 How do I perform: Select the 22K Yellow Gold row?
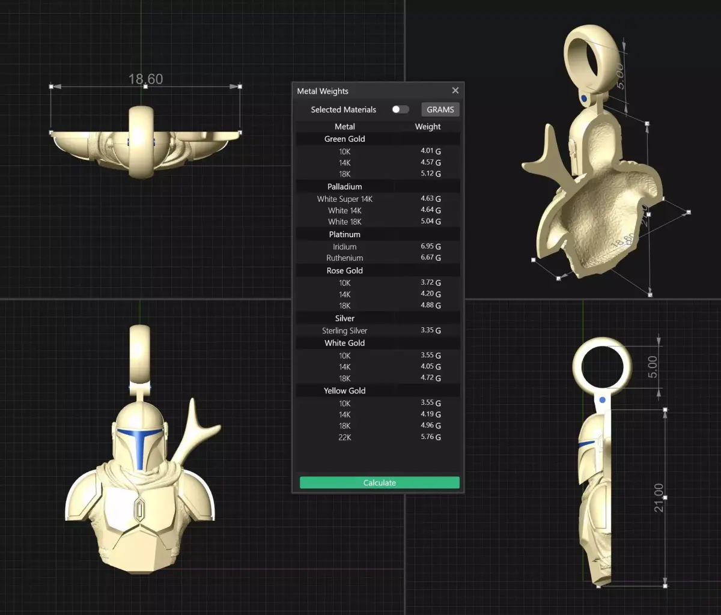(378, 437)
